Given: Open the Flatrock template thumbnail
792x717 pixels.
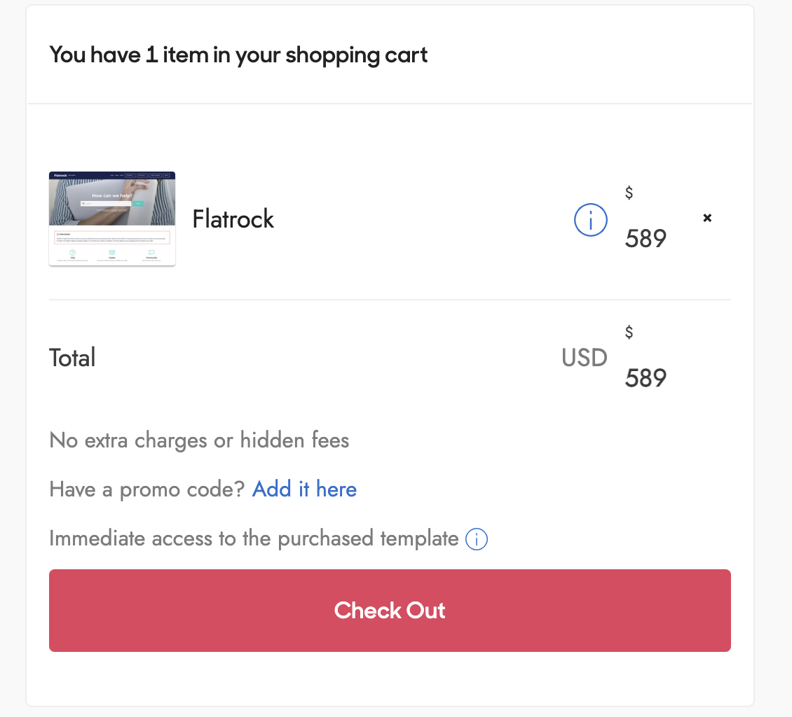Looking at the screenshot, I should coord(112,210).
